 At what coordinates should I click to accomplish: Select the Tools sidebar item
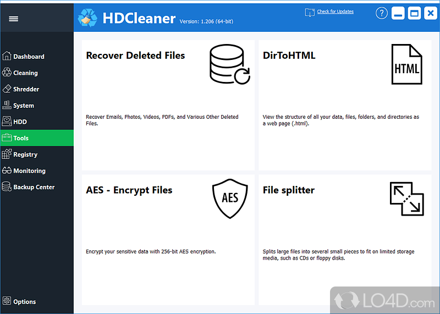(37, 138)
